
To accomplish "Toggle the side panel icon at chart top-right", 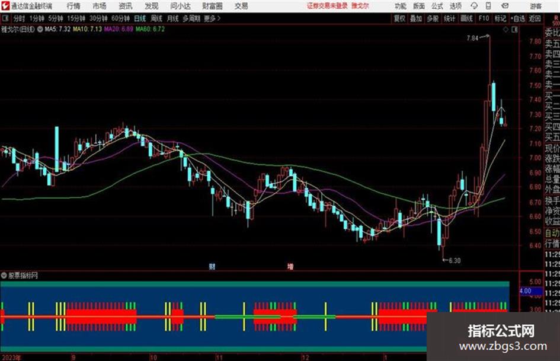I will 514,30.
